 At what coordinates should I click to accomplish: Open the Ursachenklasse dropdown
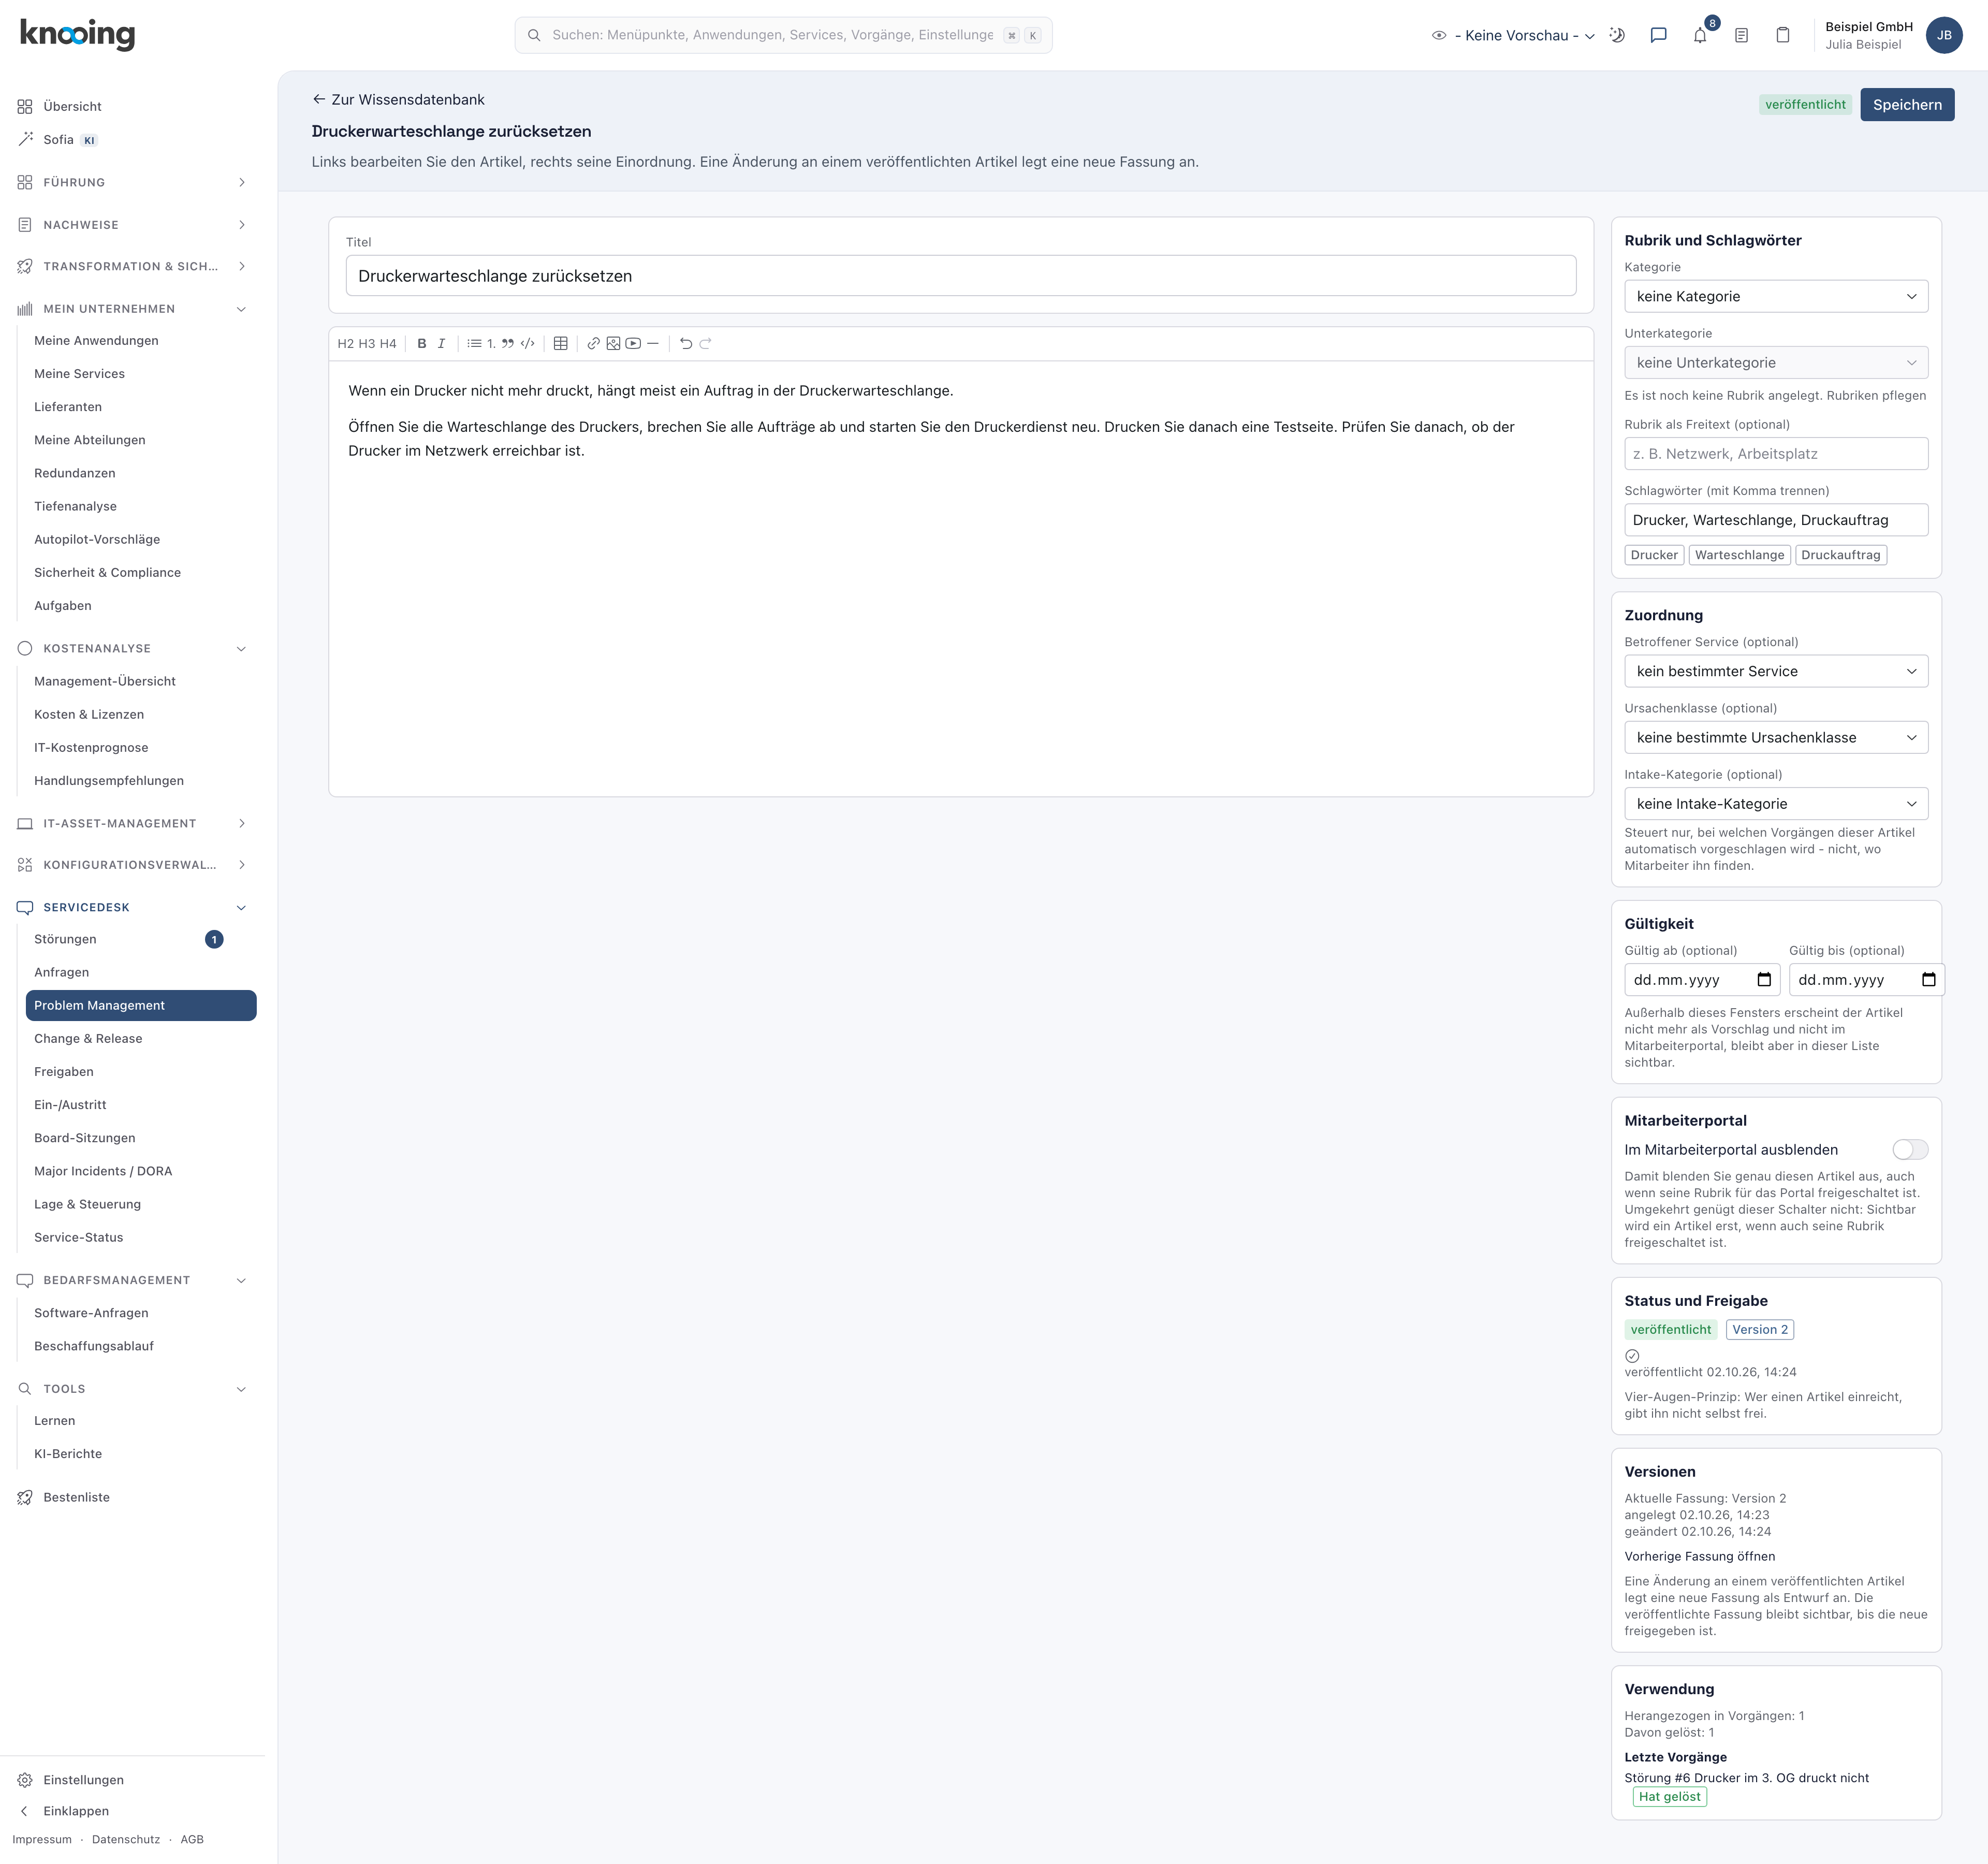[1776, 737]
